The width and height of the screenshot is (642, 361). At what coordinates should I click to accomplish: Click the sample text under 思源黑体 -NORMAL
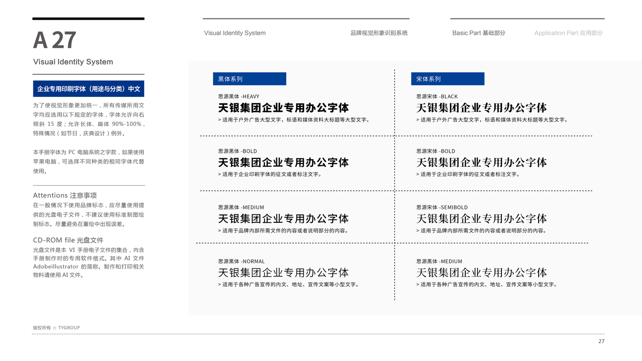(x=283, y=273)
